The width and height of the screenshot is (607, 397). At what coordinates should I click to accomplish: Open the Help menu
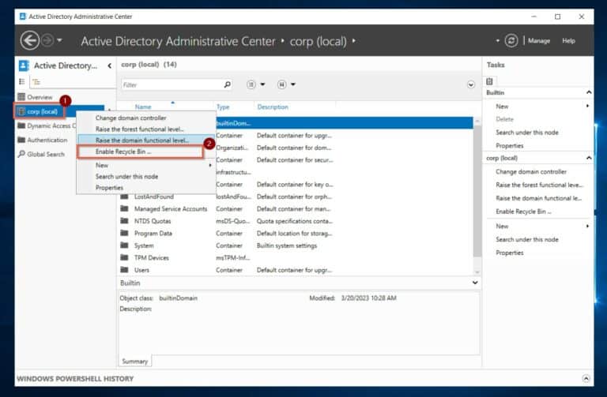click(568, 40)
